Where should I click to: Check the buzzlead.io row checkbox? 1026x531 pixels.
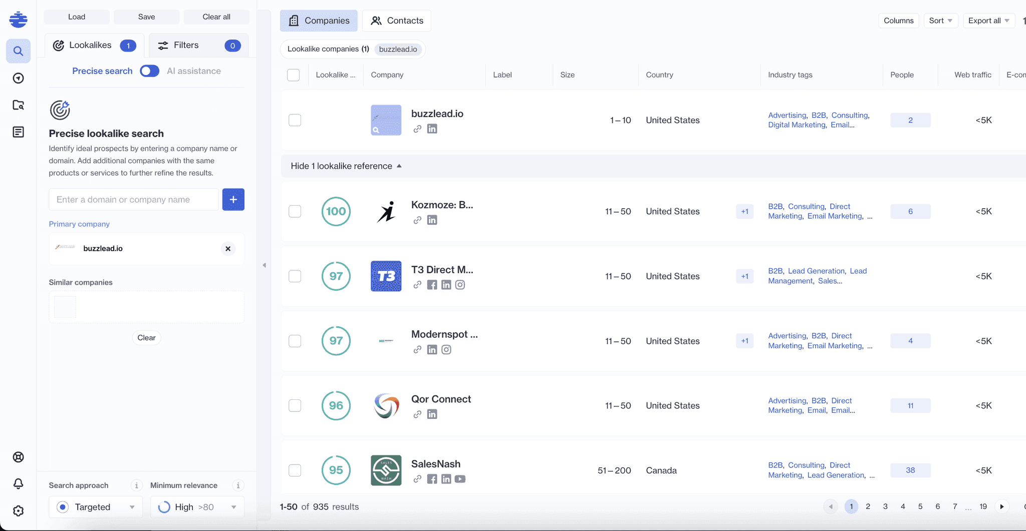[295, 120]
